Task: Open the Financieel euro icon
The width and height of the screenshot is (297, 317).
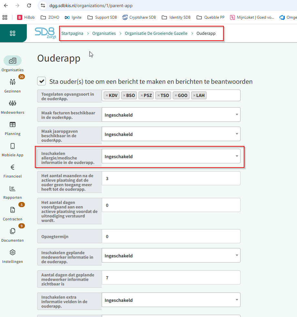Action: click(13, 167)
